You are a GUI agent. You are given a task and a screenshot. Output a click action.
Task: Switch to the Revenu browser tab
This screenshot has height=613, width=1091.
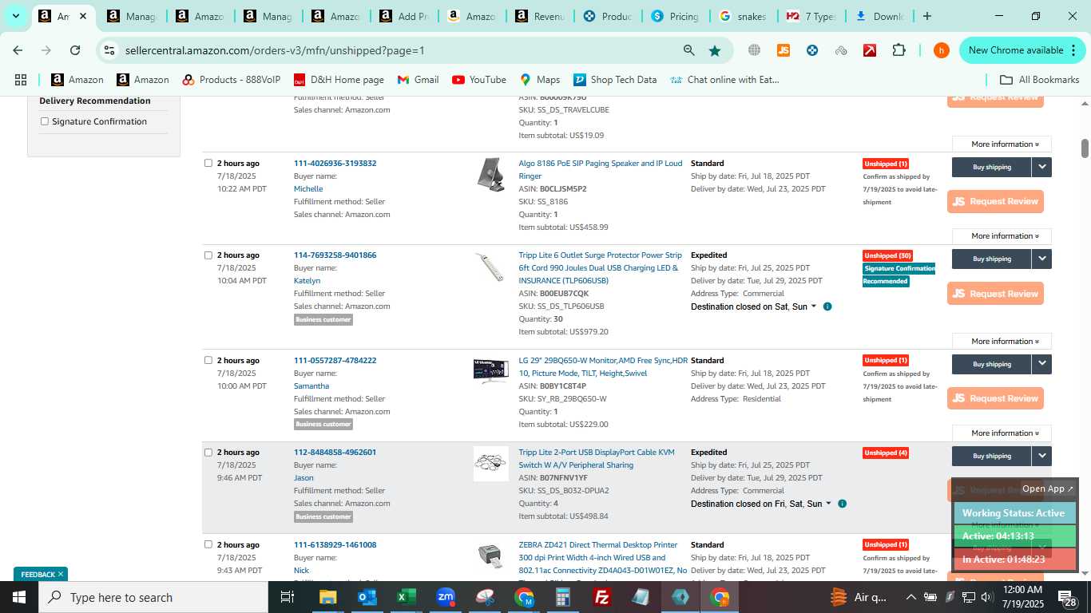pos(539,16)
